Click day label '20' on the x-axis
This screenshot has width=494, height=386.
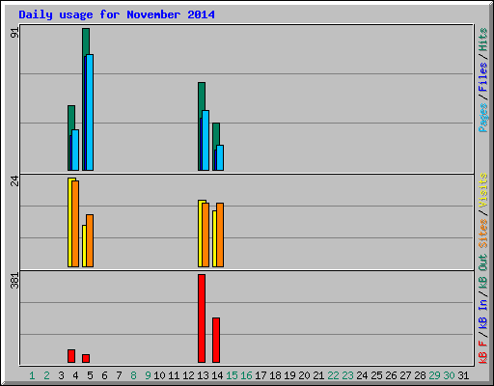click(x=304, y=375)
